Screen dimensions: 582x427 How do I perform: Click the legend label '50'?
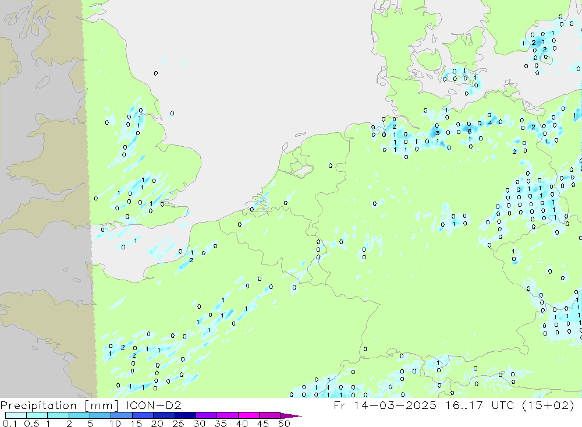click(284, 424)
